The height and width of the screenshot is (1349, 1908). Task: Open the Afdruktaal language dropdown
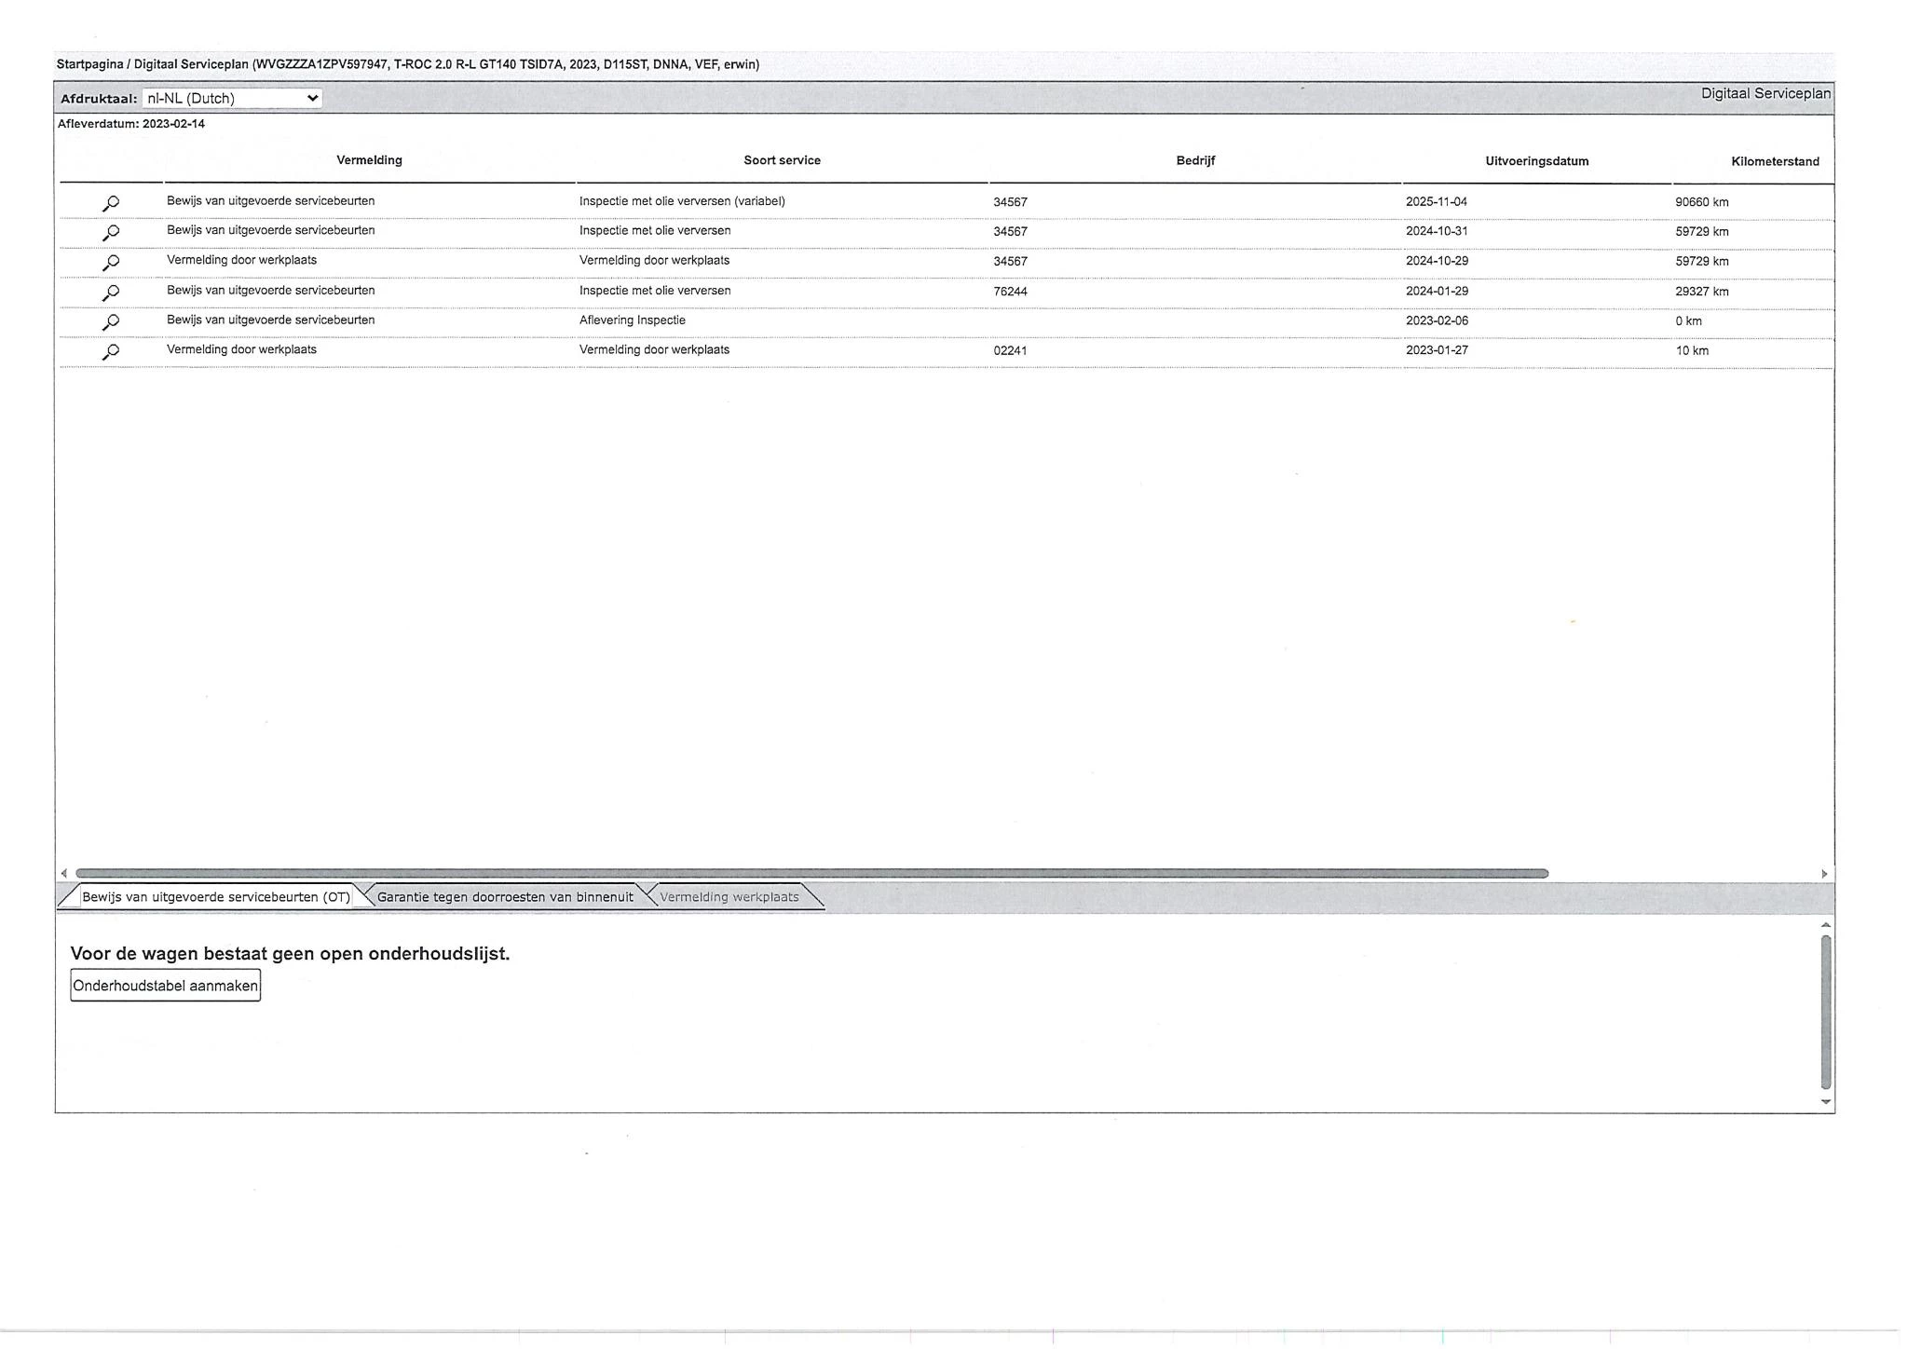tap(232, 98)
